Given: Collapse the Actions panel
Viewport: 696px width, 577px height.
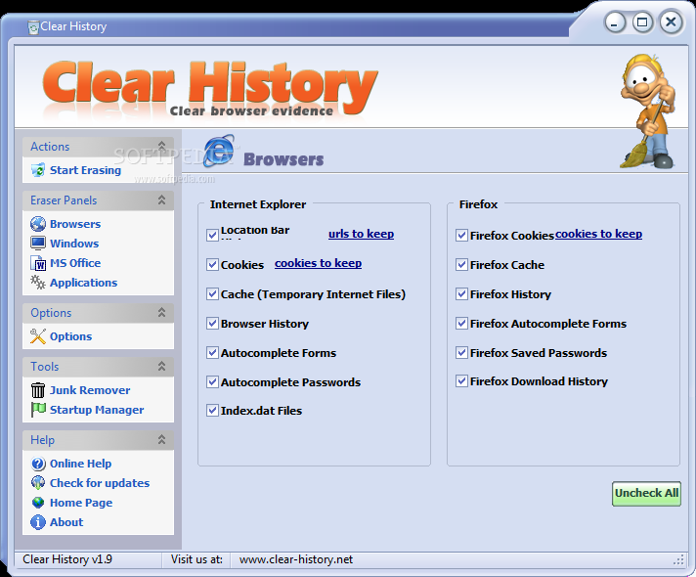Looking at the screenshot, I should [161, 146].
